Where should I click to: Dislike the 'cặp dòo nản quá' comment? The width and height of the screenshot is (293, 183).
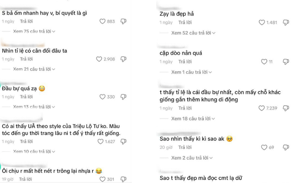click(x=286, y=61)
